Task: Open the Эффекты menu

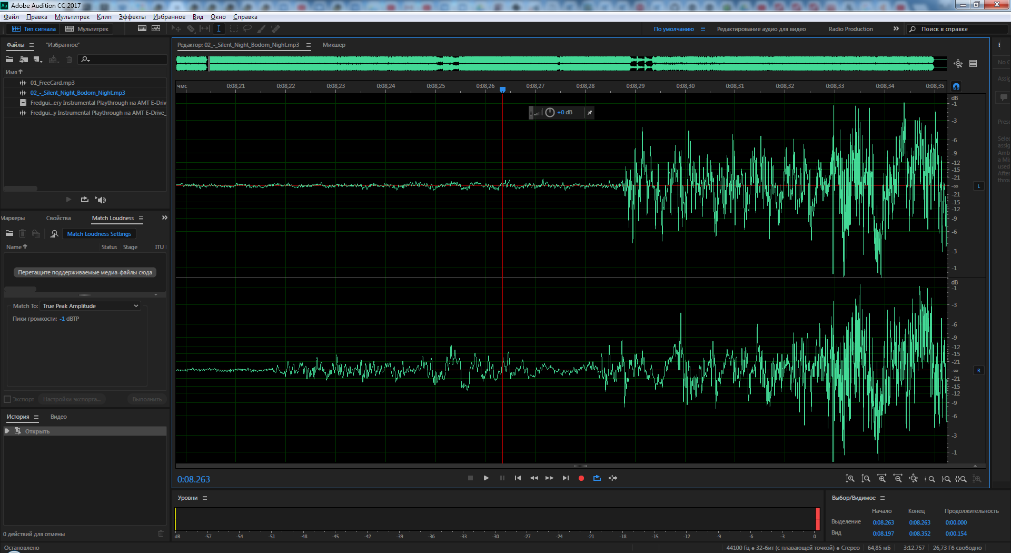Action: coord(132,17)
